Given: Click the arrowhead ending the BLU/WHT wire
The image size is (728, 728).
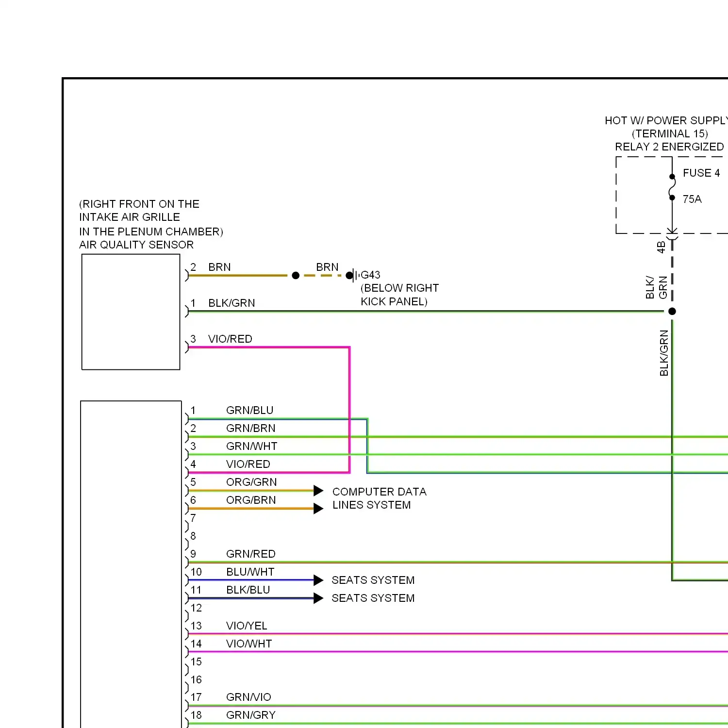Looking at the screenshot, I should (x=318, y=580).
